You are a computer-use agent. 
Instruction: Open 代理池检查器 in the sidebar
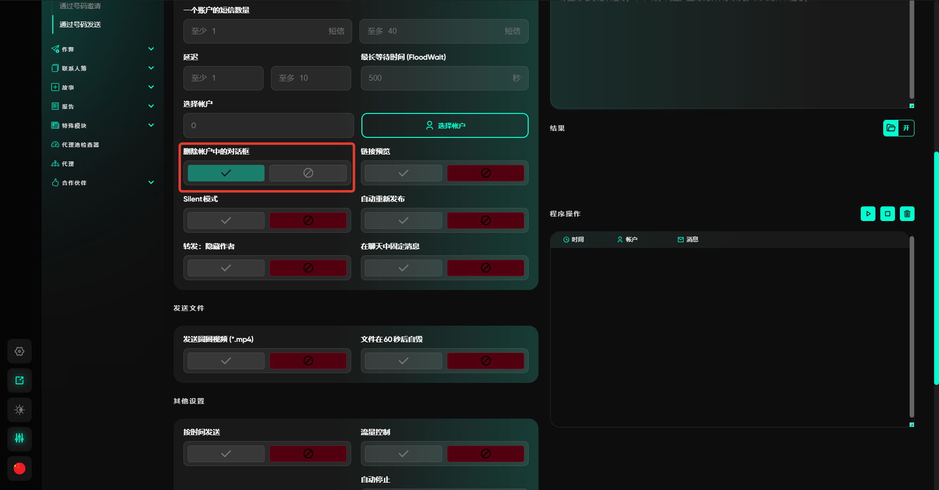80,145
